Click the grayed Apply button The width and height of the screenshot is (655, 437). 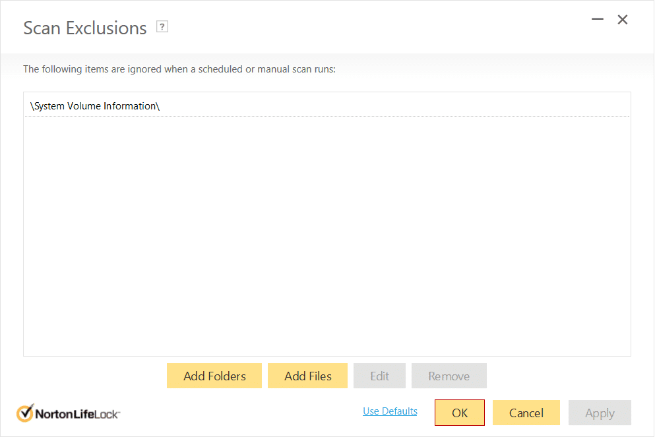(600, 413)
